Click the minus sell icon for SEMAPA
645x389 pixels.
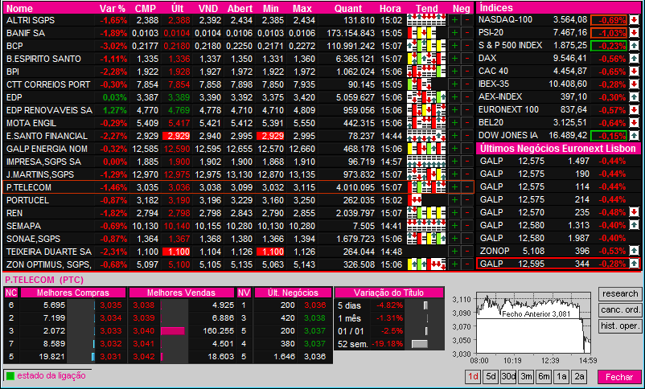point(467,226)
